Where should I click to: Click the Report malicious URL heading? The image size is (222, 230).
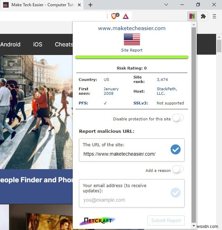coord(107,131)
